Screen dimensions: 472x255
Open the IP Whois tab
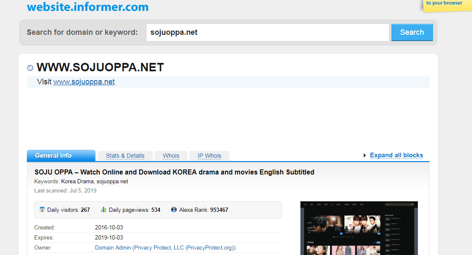209,156
